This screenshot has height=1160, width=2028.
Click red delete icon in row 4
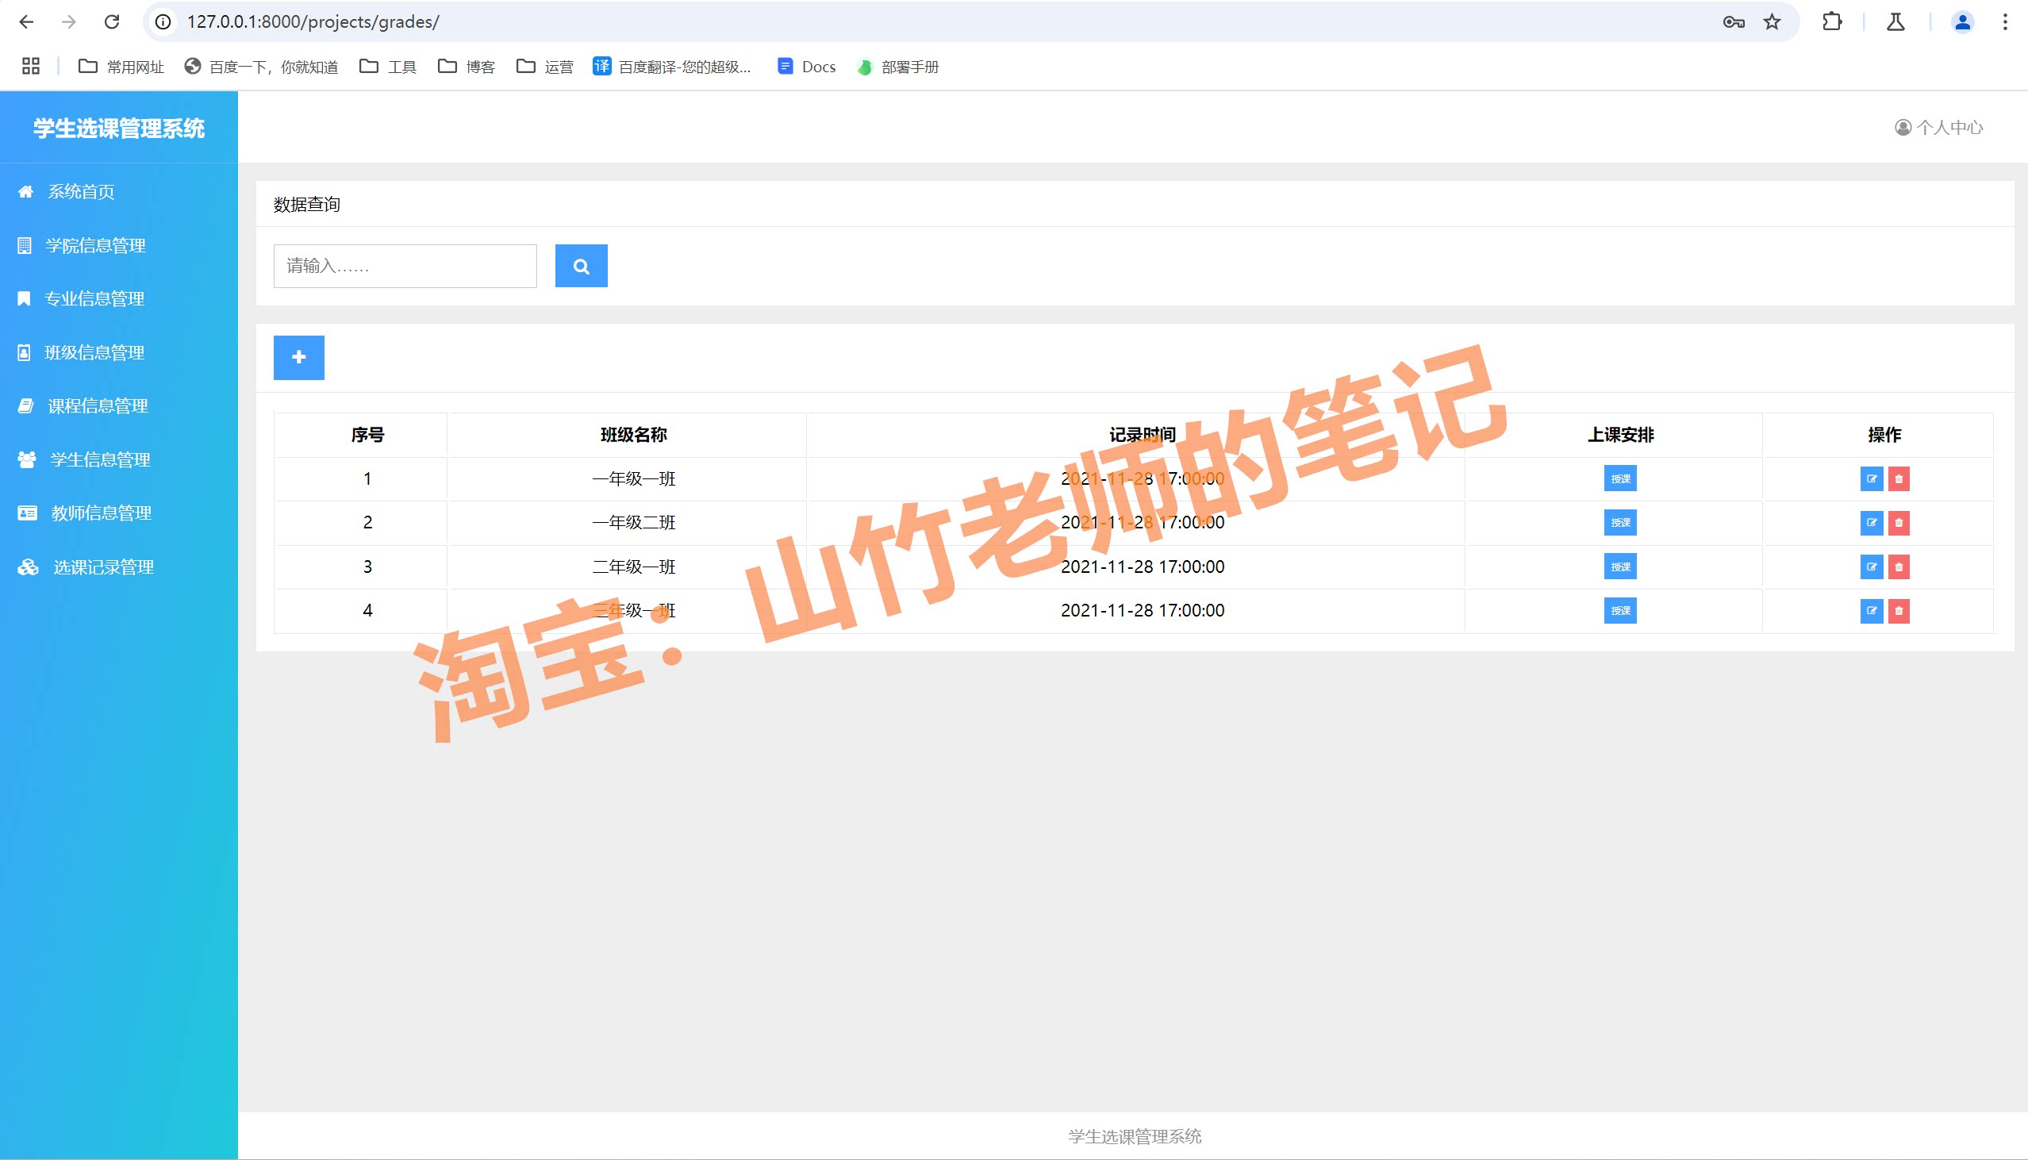point(1899,611)
